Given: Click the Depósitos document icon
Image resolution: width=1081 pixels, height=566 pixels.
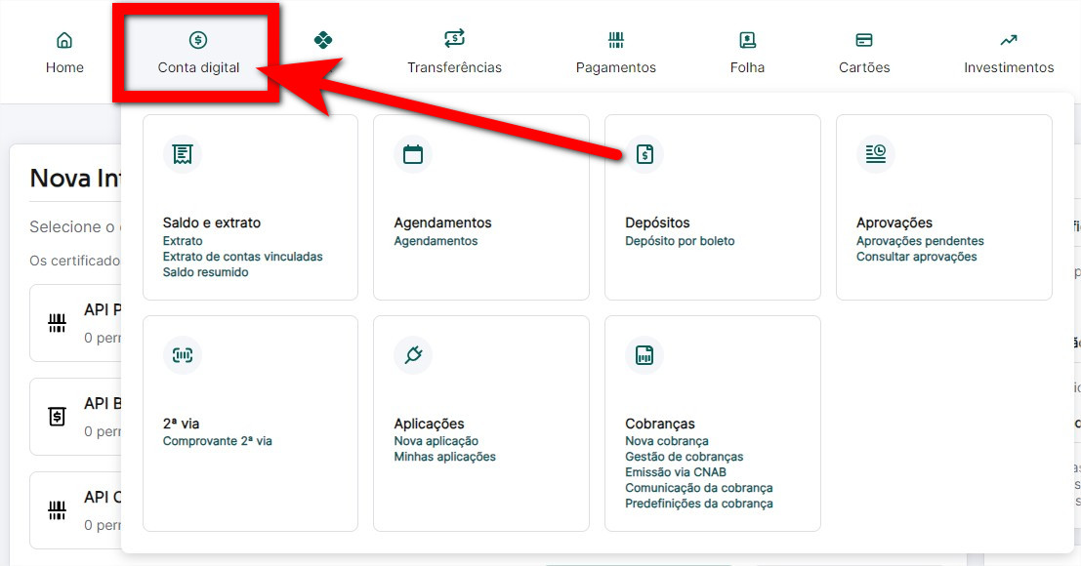Looking at the screenshot, I should pyautogui.click(x=644, y=154).
